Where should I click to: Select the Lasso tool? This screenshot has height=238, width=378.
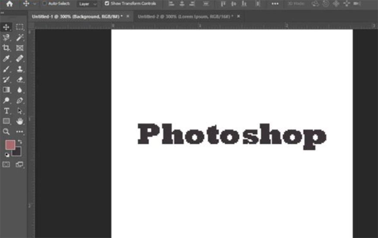[6, 38]
